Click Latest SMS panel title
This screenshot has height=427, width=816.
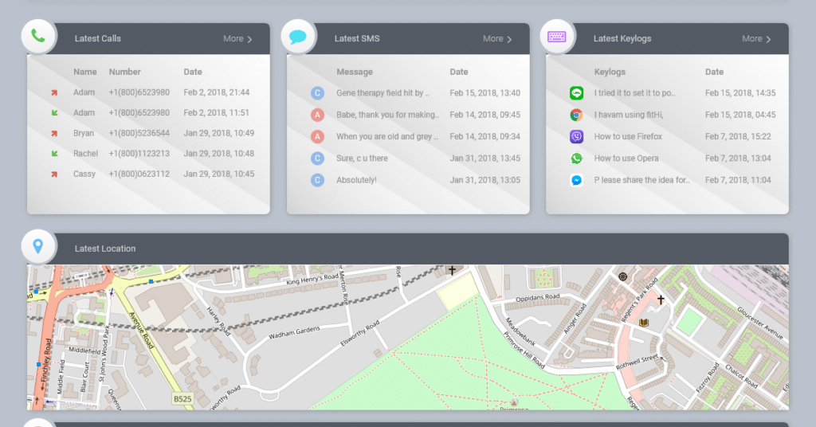click(357, 38)
